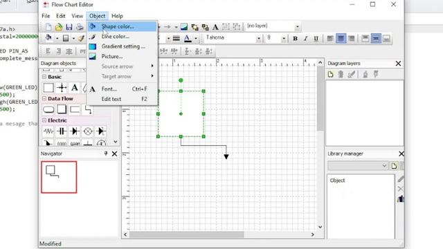Open the Library manager combo box
The width and height of the screenshot is (443, 249).
click(357, 166)
